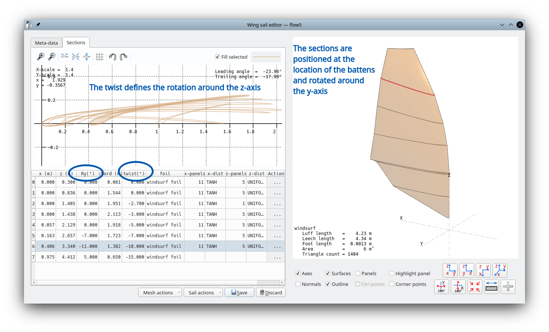This screenshot has height=332, width=549.
Task: Click the show grid icon
Action: 100,56
